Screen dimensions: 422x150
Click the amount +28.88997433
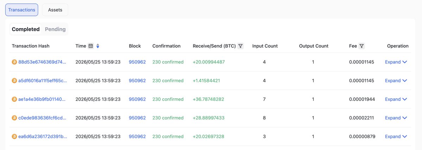(209, 118)
